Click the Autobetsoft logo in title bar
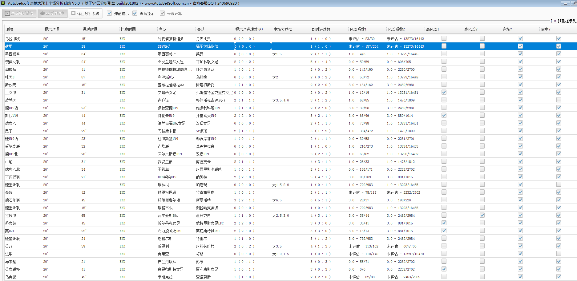This screenshot has width=577, height=281. point(3,3)
